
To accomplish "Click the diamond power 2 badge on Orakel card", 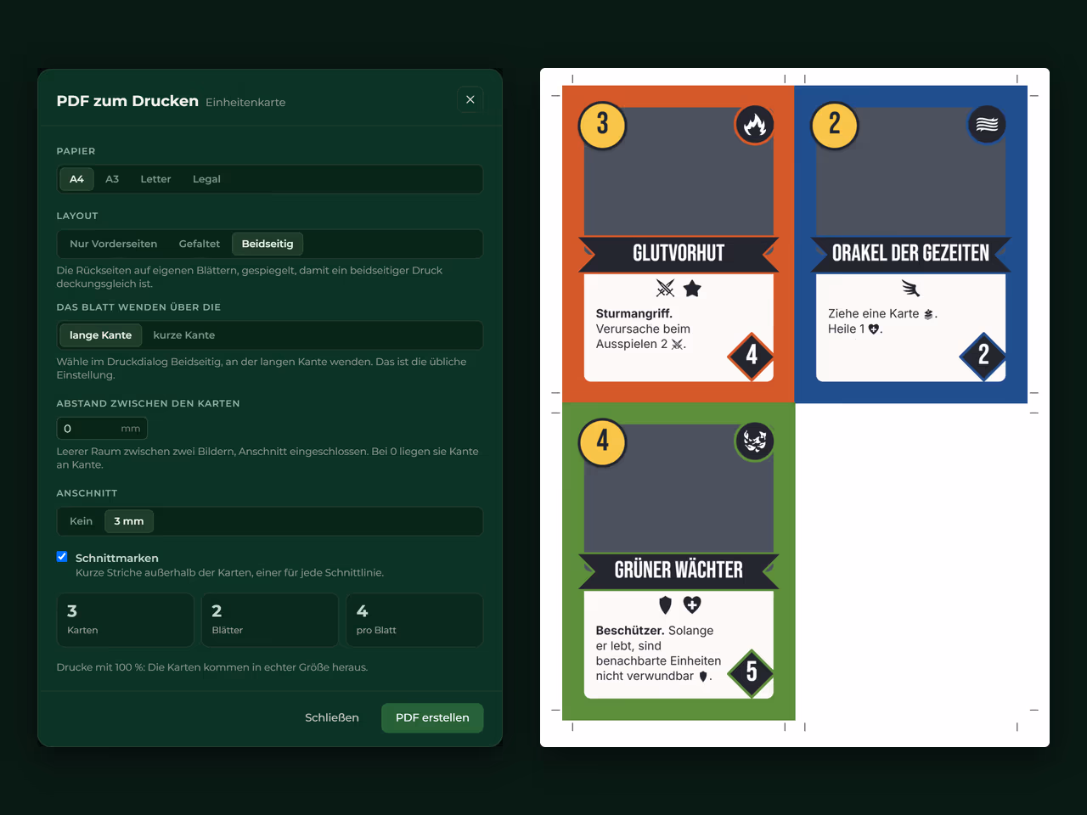I will pos(983,355).
